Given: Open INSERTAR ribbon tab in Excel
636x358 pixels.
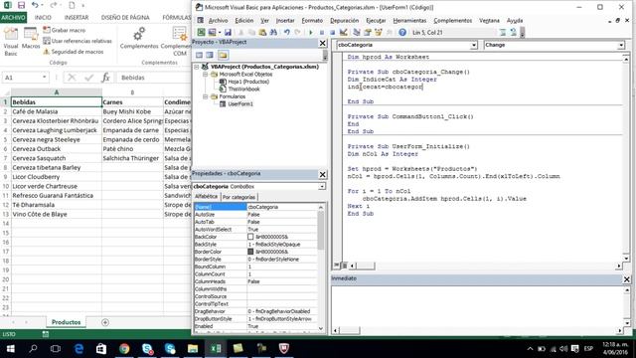Looking at the screenshot, I should [77, 18].
